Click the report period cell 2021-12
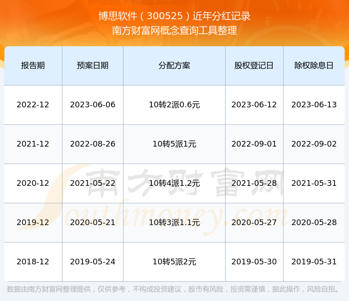 pyautogui.click(x=33, y=144)
